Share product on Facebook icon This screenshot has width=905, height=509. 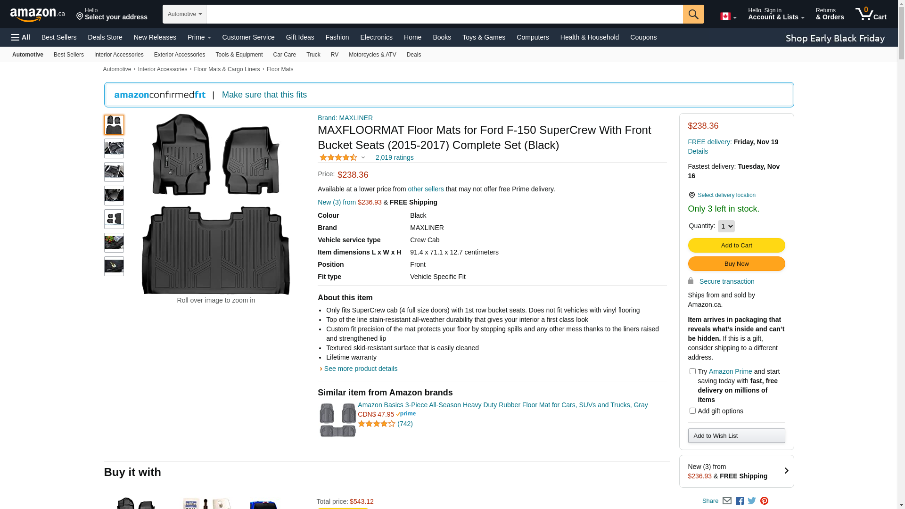point(740,501)
